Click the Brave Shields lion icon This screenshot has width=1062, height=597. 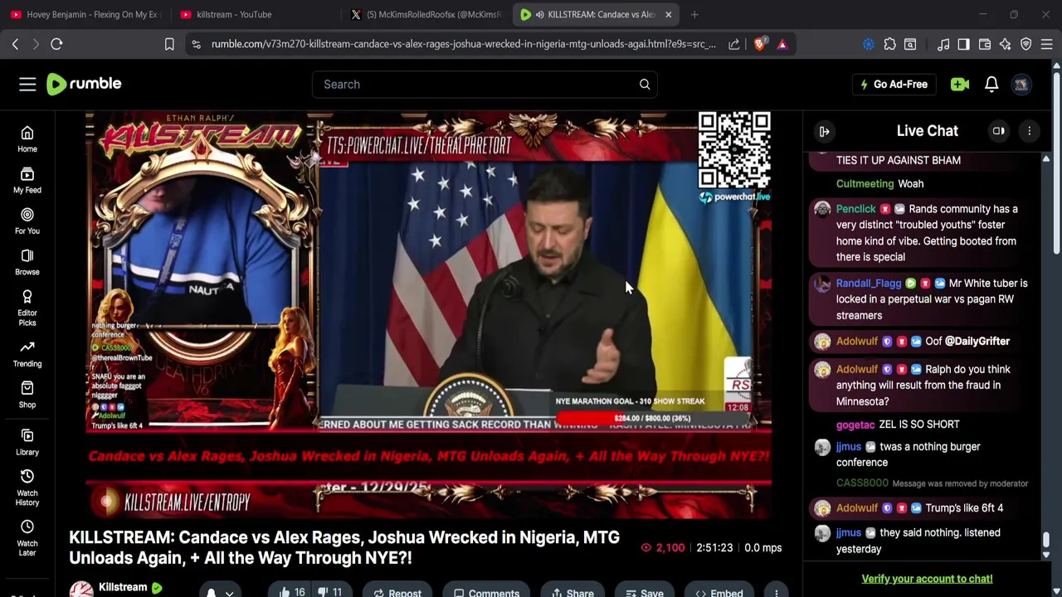pos(760,44)
